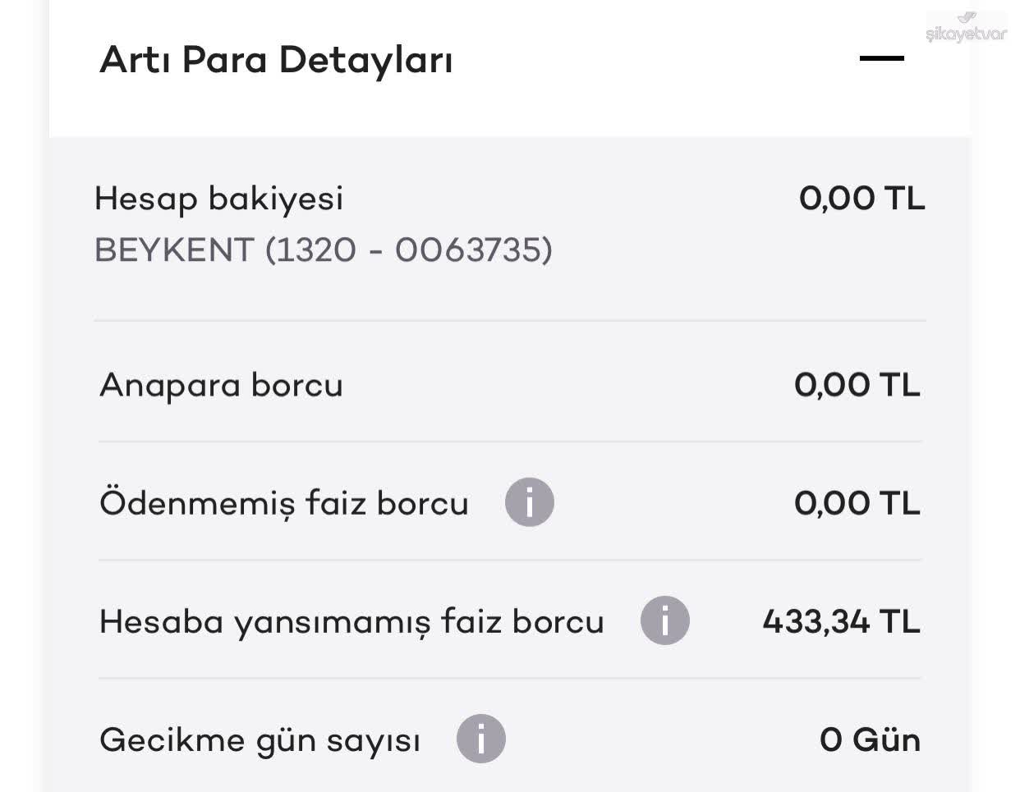Select the Hesaba yansımamış faiz borcu label

coord(351,621)
